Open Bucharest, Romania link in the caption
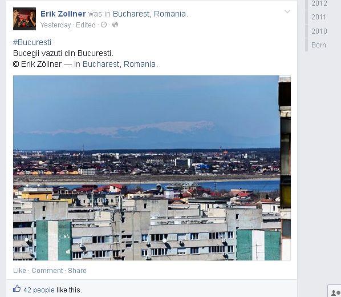The width and height of the screenshot is (341, 297). coord(119,64)
